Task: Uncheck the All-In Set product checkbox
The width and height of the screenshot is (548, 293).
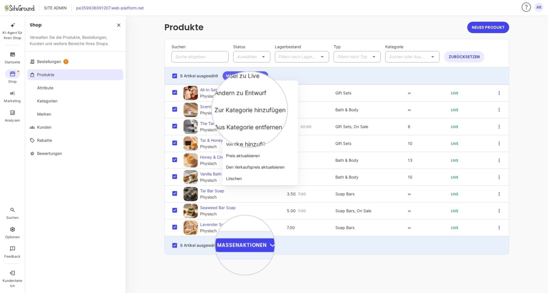Action: pos(174,93)
